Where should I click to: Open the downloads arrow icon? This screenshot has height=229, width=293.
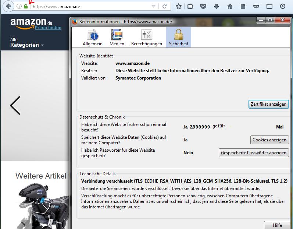coord(217,7)
